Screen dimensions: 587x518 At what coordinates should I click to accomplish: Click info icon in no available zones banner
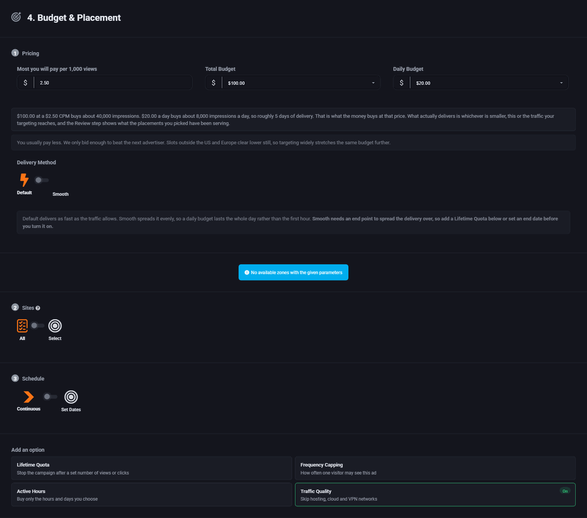pyautogui.click(x=247, y=273)
